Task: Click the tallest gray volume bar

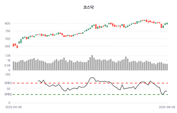Action: 92,63
